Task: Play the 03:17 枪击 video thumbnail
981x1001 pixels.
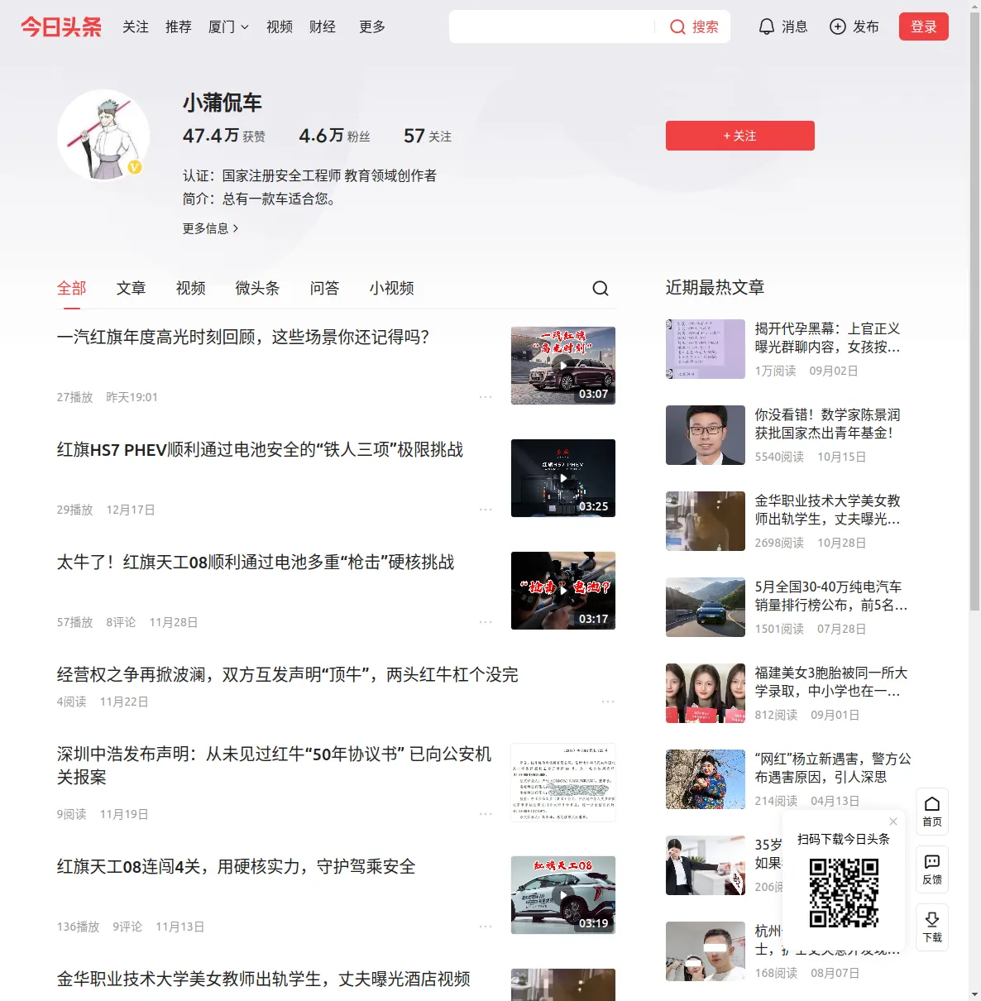Action: click(563, 591)
